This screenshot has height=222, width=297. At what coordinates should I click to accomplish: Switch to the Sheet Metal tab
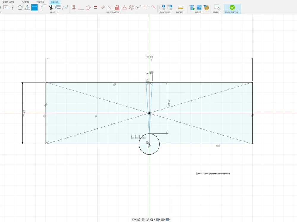(9, 2)
